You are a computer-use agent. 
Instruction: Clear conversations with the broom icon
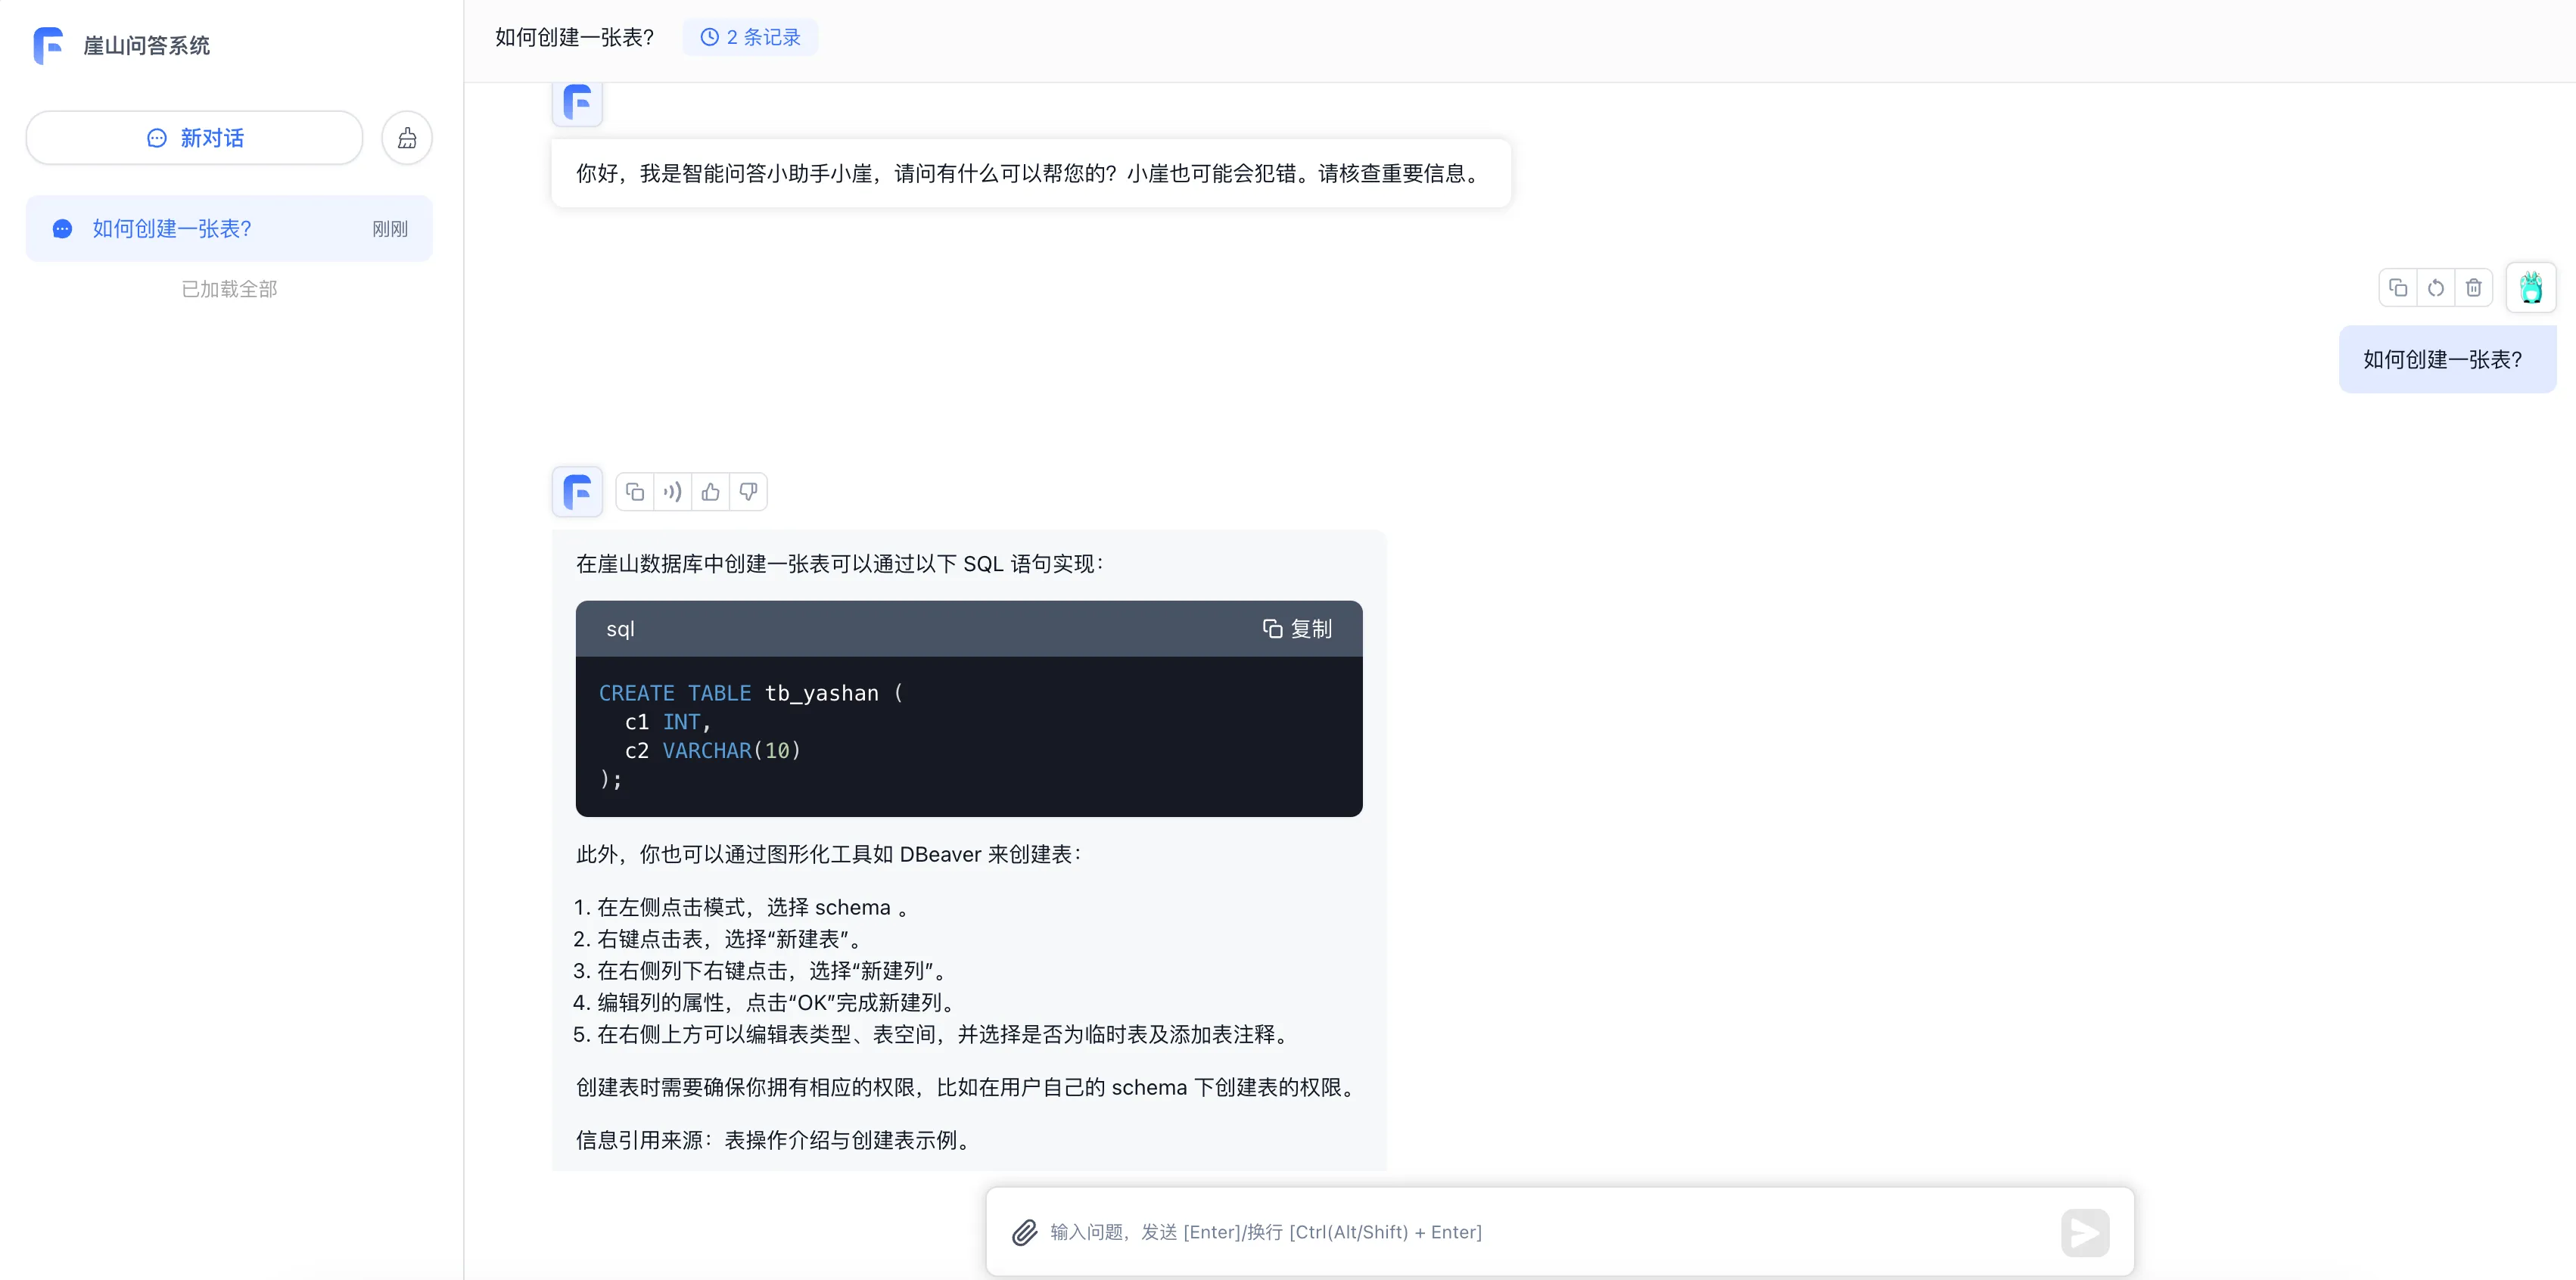[406, 137]
